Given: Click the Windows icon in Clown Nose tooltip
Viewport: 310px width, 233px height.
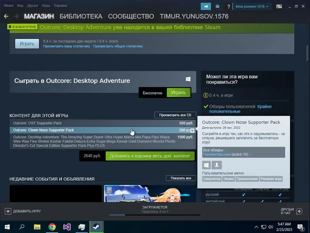Looking at the screenshot, I should (x=206, y=165).
